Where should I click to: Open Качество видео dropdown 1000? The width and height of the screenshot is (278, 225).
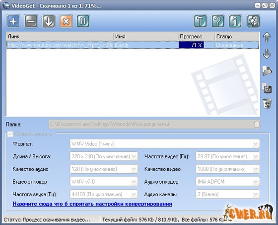tap(228, 169)
